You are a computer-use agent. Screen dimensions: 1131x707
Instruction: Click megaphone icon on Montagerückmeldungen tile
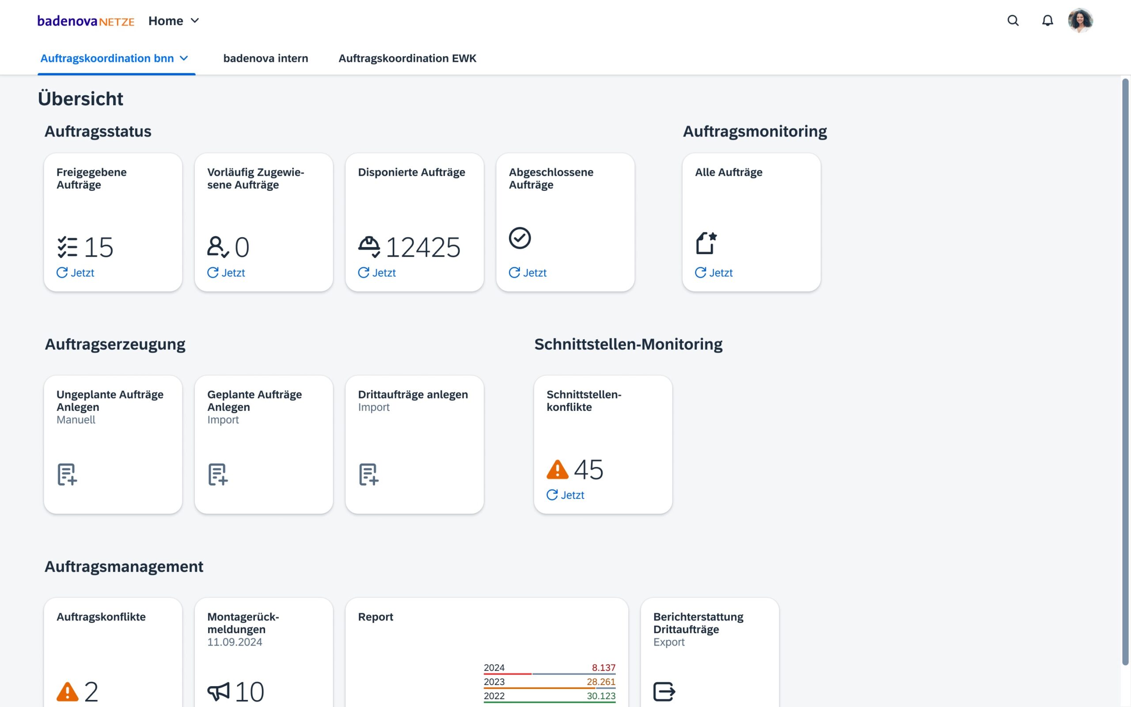click(218, 692)
